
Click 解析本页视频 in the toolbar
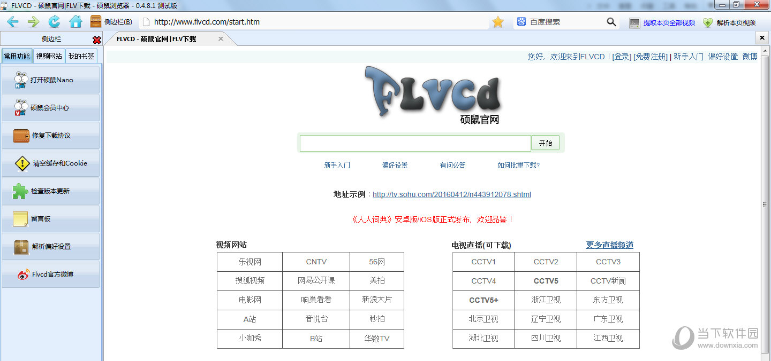(730, 22)
